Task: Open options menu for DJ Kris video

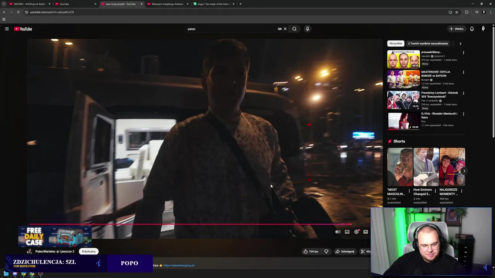Action: [463, 114]
